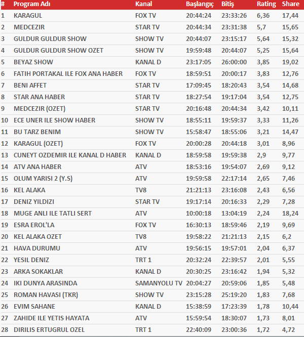Click the YESIL DENIZ program name
Image resolution: width=304 pixels, height=337 pixels.
click(31, 260)
